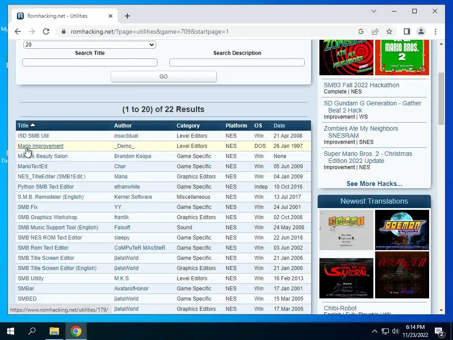The width and height of the screenshot is (453, 340).
Task: Open the Chrome profile avatar
Action: 421,31
